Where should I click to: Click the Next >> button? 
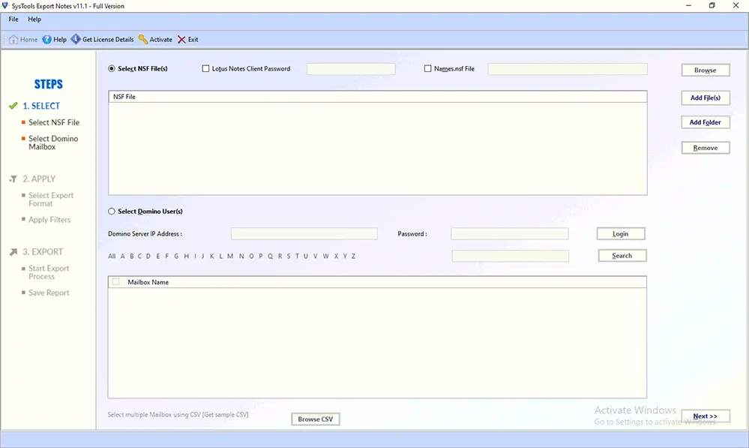(706, 416)
